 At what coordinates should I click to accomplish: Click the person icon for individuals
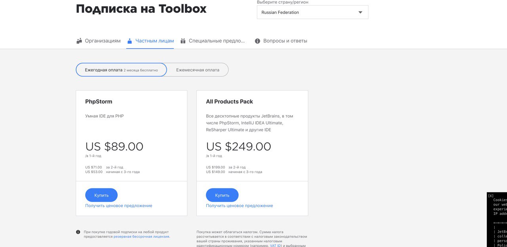(x=130, y=41)
